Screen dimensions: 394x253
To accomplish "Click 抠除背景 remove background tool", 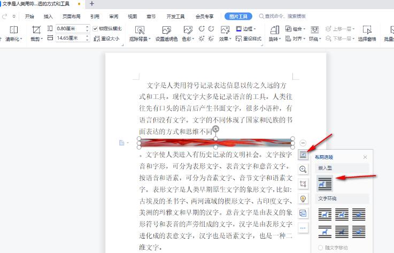I will pyautogui.click(x=140, y=34).
